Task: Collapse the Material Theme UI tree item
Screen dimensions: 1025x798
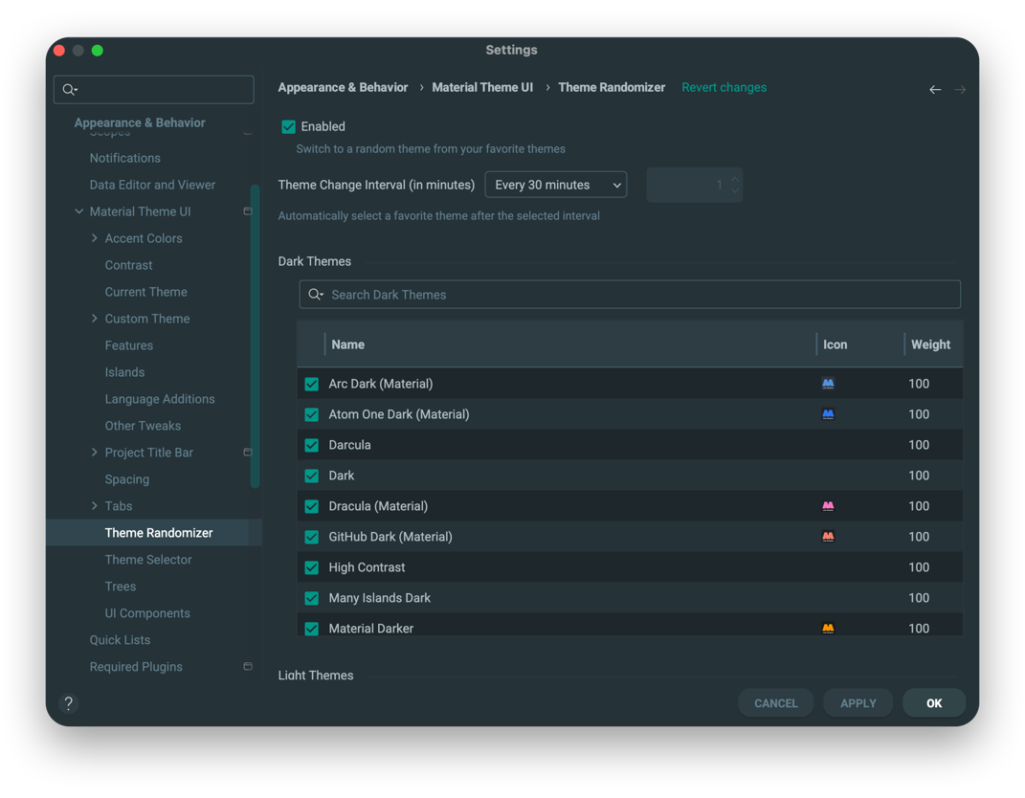Action: click(79, 211)
